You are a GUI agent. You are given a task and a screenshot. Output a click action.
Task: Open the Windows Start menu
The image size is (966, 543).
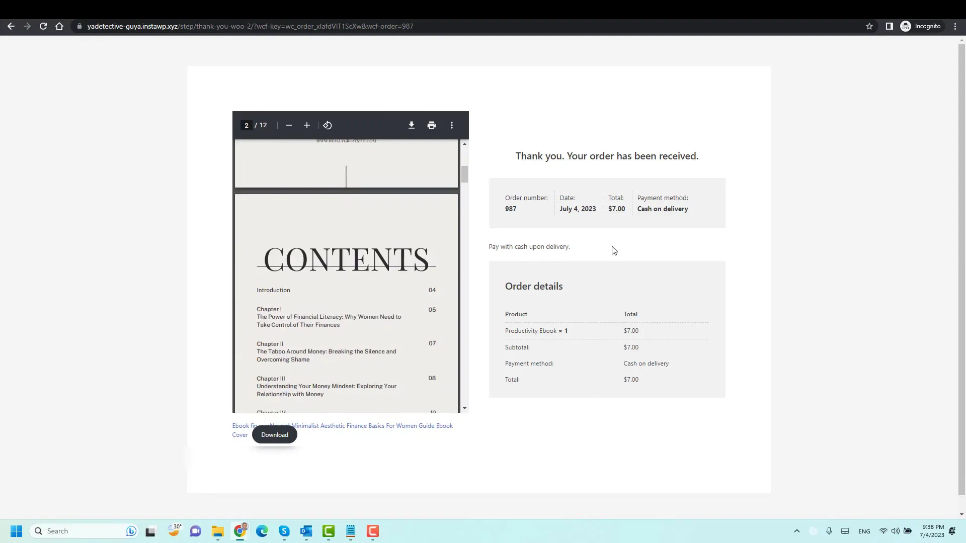coord(16,531)
